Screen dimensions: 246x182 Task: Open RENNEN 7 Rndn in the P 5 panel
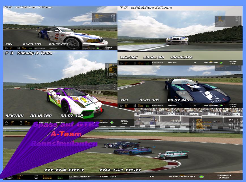(233, 62)
